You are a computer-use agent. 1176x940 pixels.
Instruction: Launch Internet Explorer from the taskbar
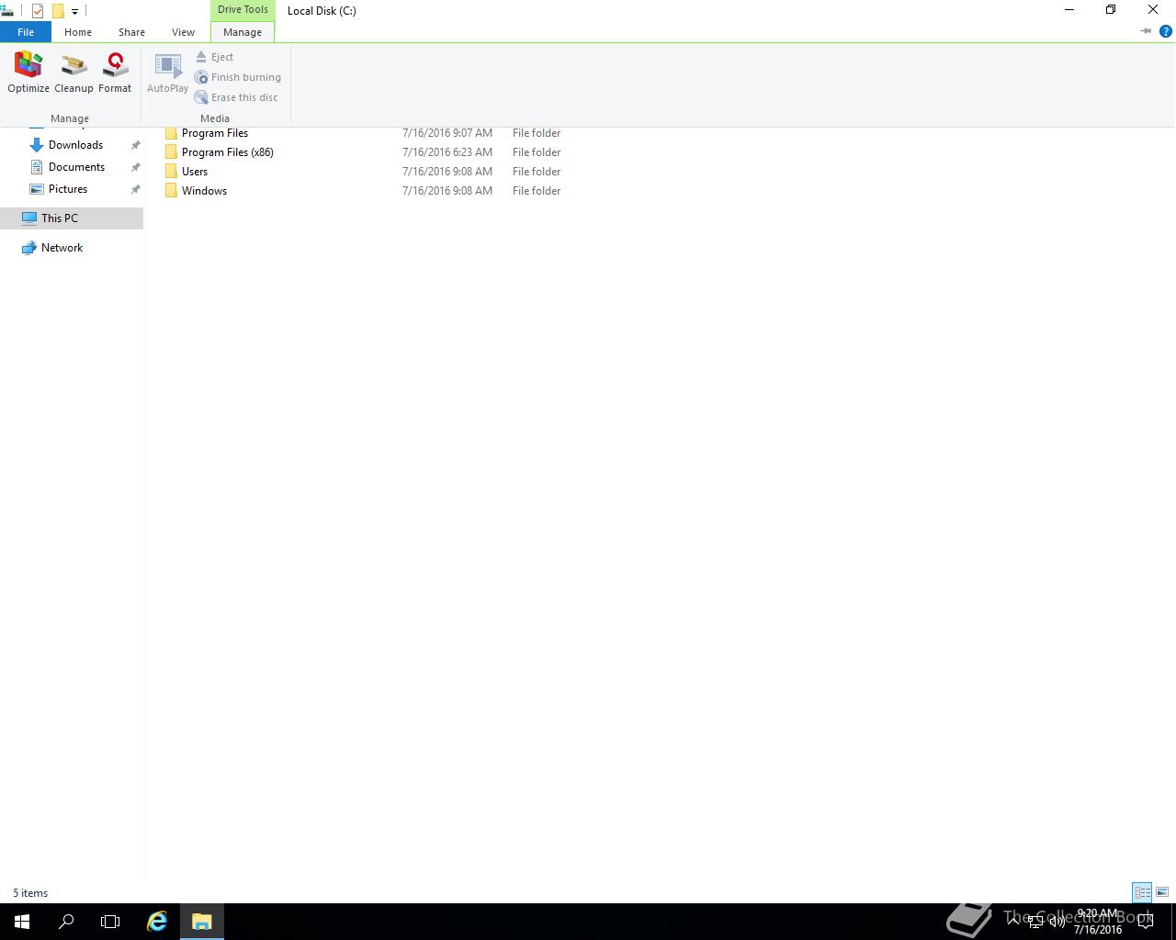click(157, 922)
